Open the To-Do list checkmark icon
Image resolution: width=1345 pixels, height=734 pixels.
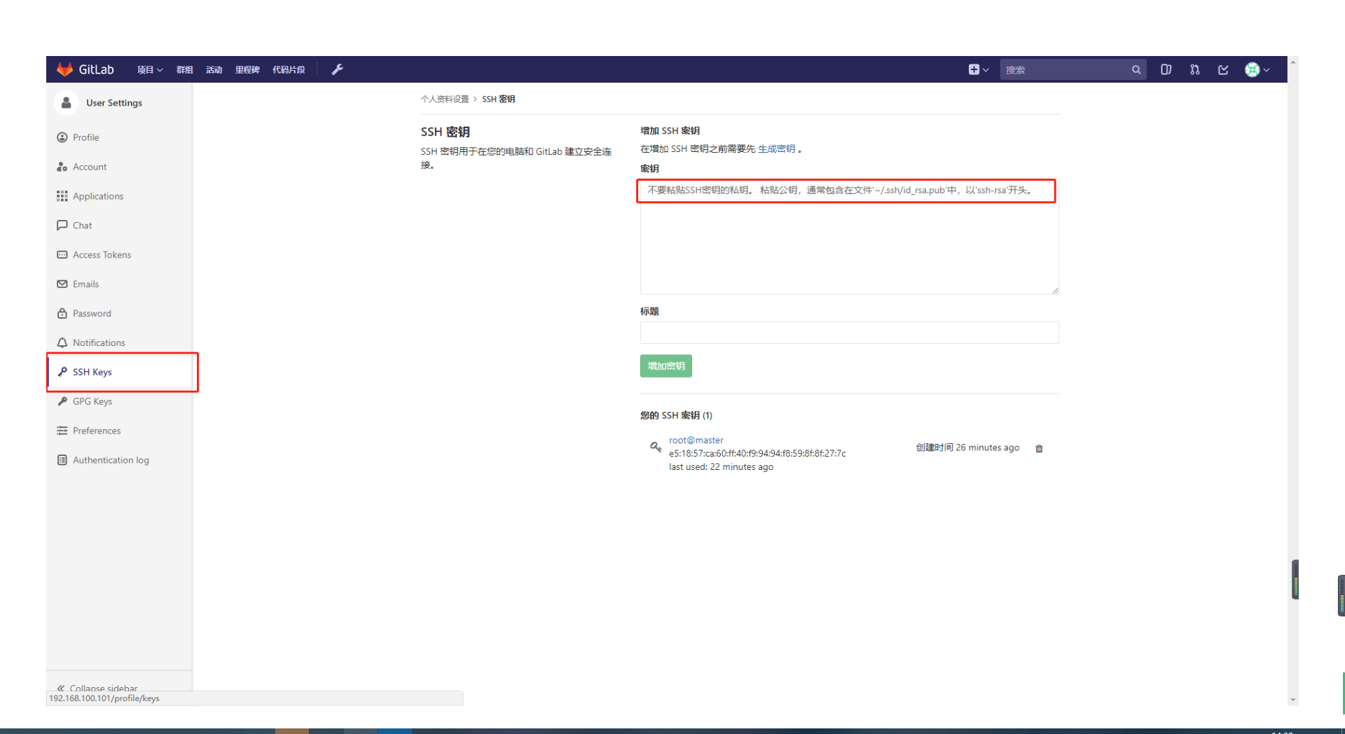[x=1223, y=69]
